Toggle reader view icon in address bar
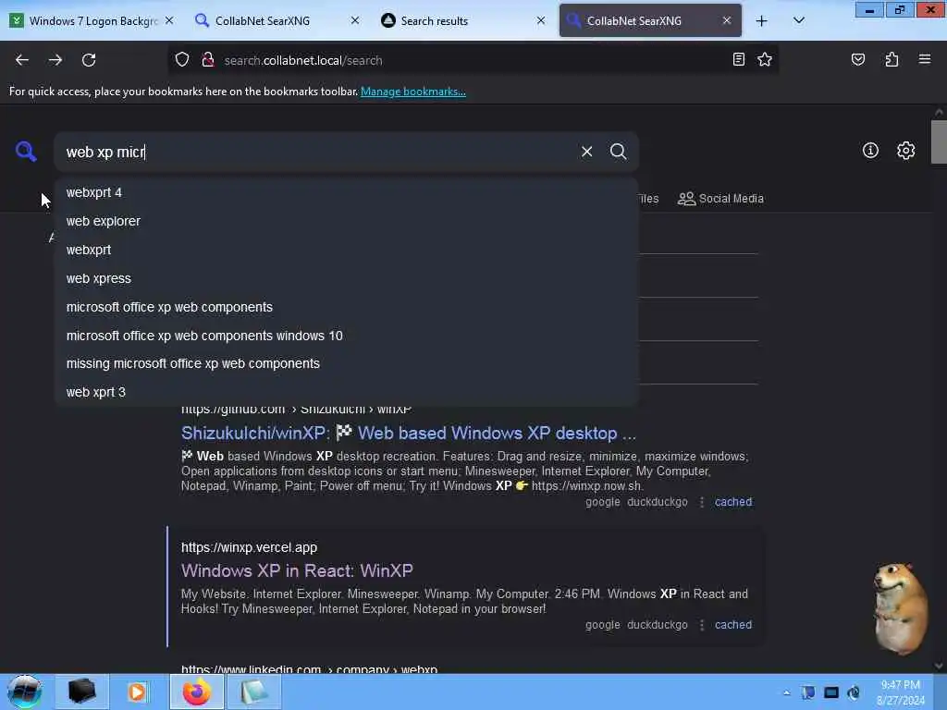947x710 pixels. point(738,59)
